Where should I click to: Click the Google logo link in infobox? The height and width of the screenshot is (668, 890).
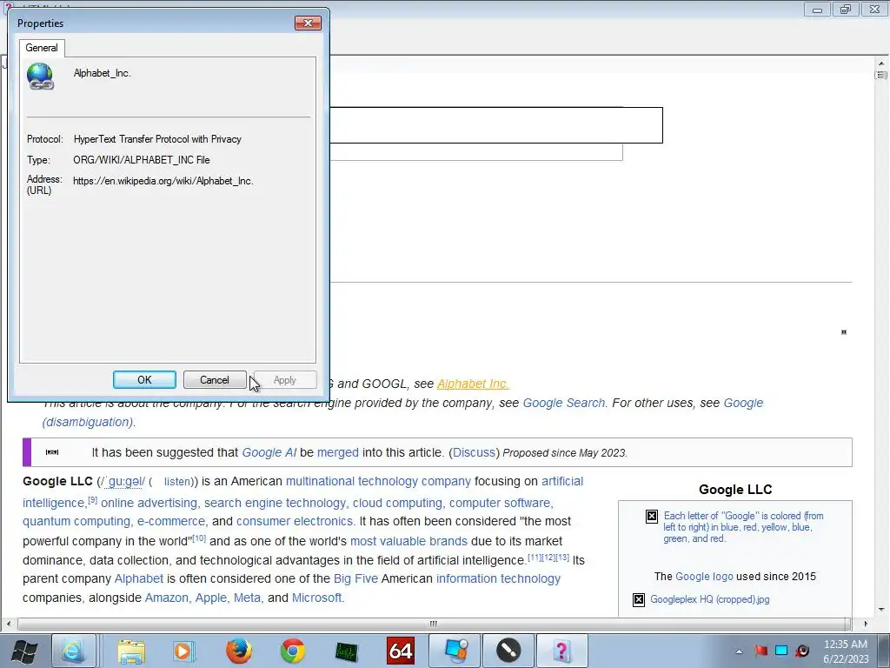[704, 576]
